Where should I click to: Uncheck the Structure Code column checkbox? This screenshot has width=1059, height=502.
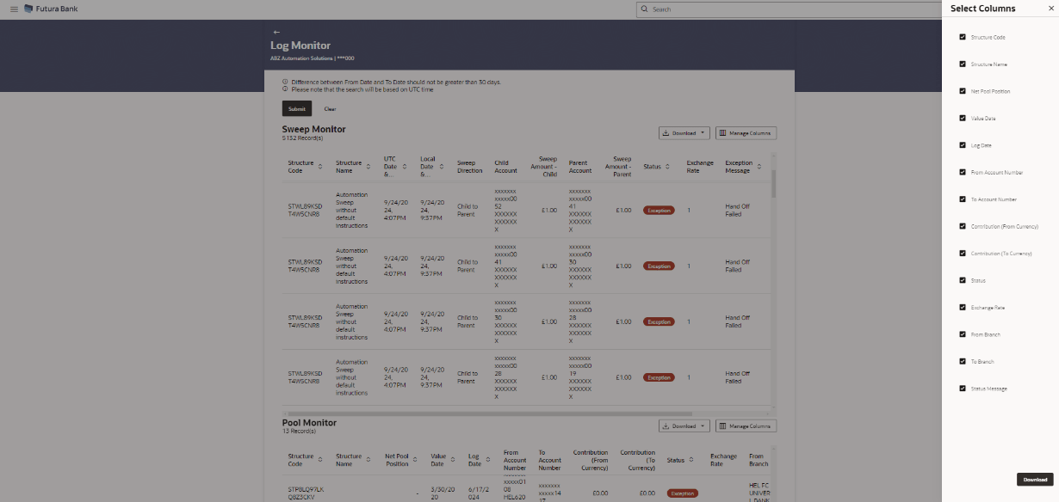(963, 37)
